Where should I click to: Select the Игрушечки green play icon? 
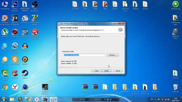[175, 5]
